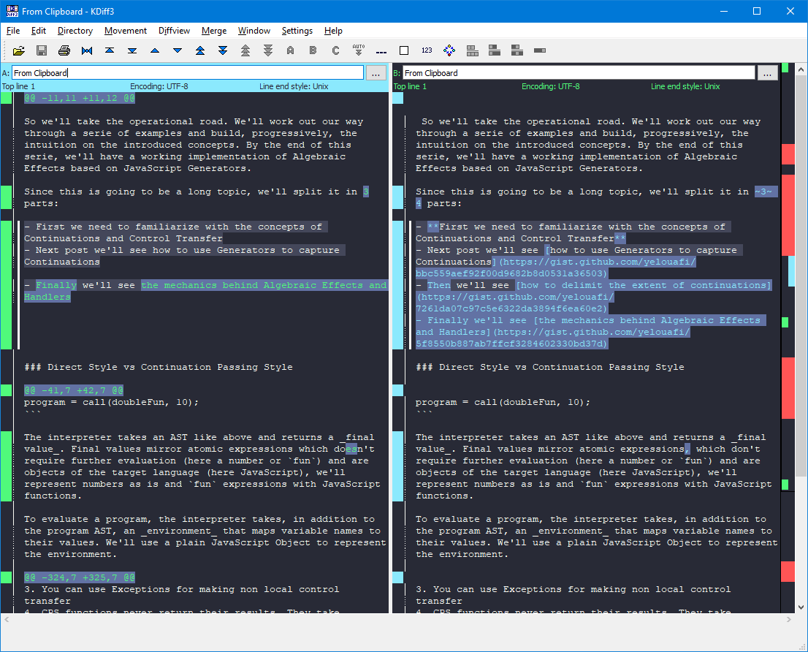Toggle line numbers display
The width and height of the screenshot is (808, 652).
(x=426, y=50)
